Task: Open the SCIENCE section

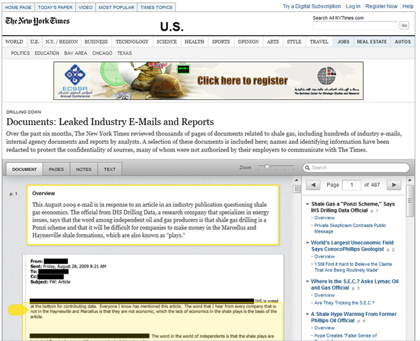Action: 167,42
